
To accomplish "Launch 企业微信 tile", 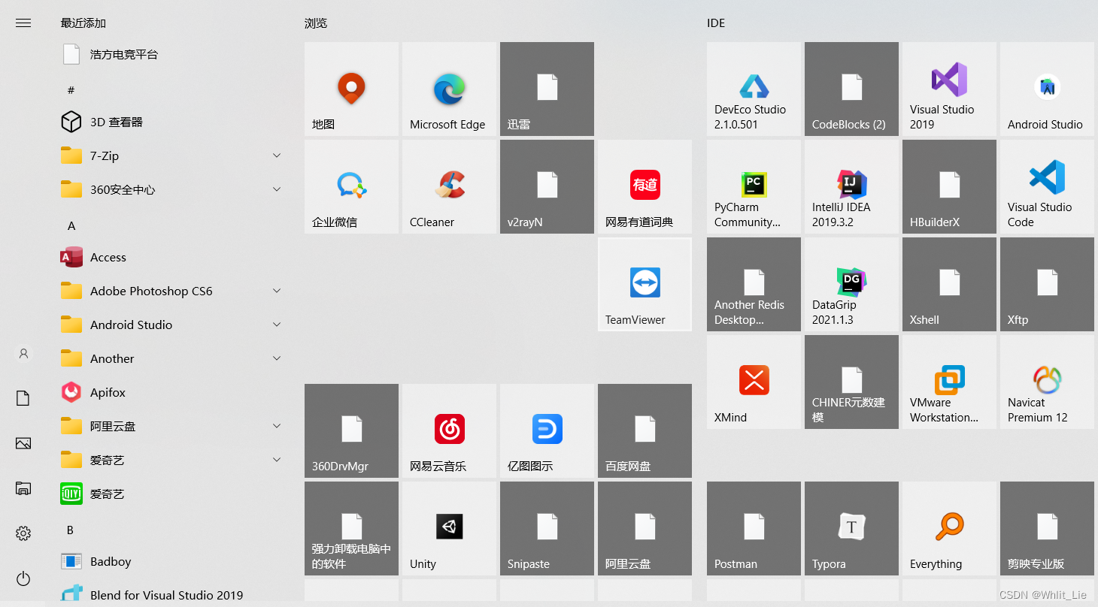I will [x=351, y=186].
